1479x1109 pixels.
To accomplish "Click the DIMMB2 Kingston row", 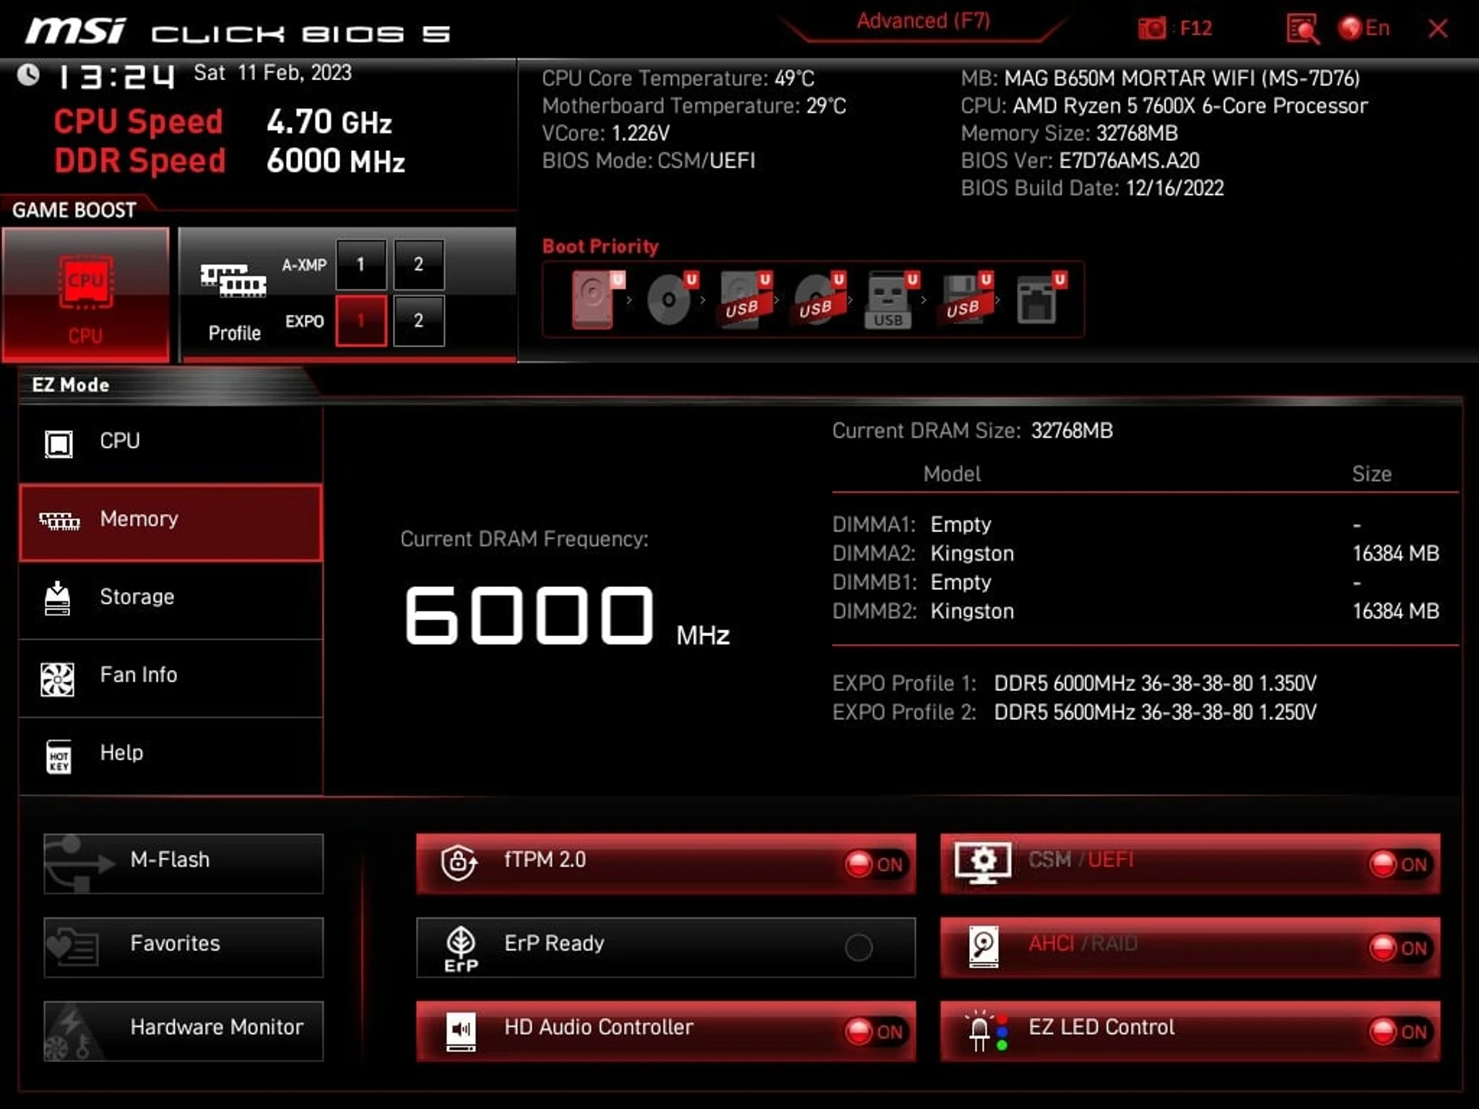I will [1135, 611].
